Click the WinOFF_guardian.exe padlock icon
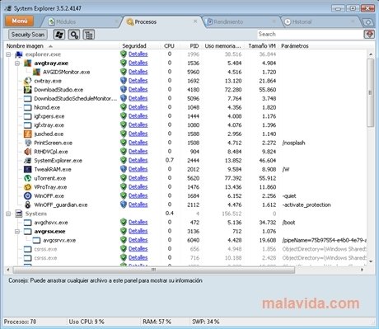This screenshot has height=329, width=379. coord(27,204)
